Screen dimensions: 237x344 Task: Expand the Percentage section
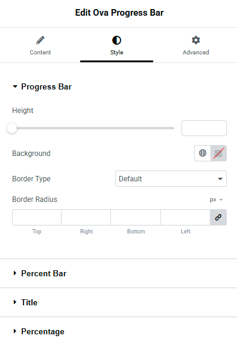tap(39, 331)
